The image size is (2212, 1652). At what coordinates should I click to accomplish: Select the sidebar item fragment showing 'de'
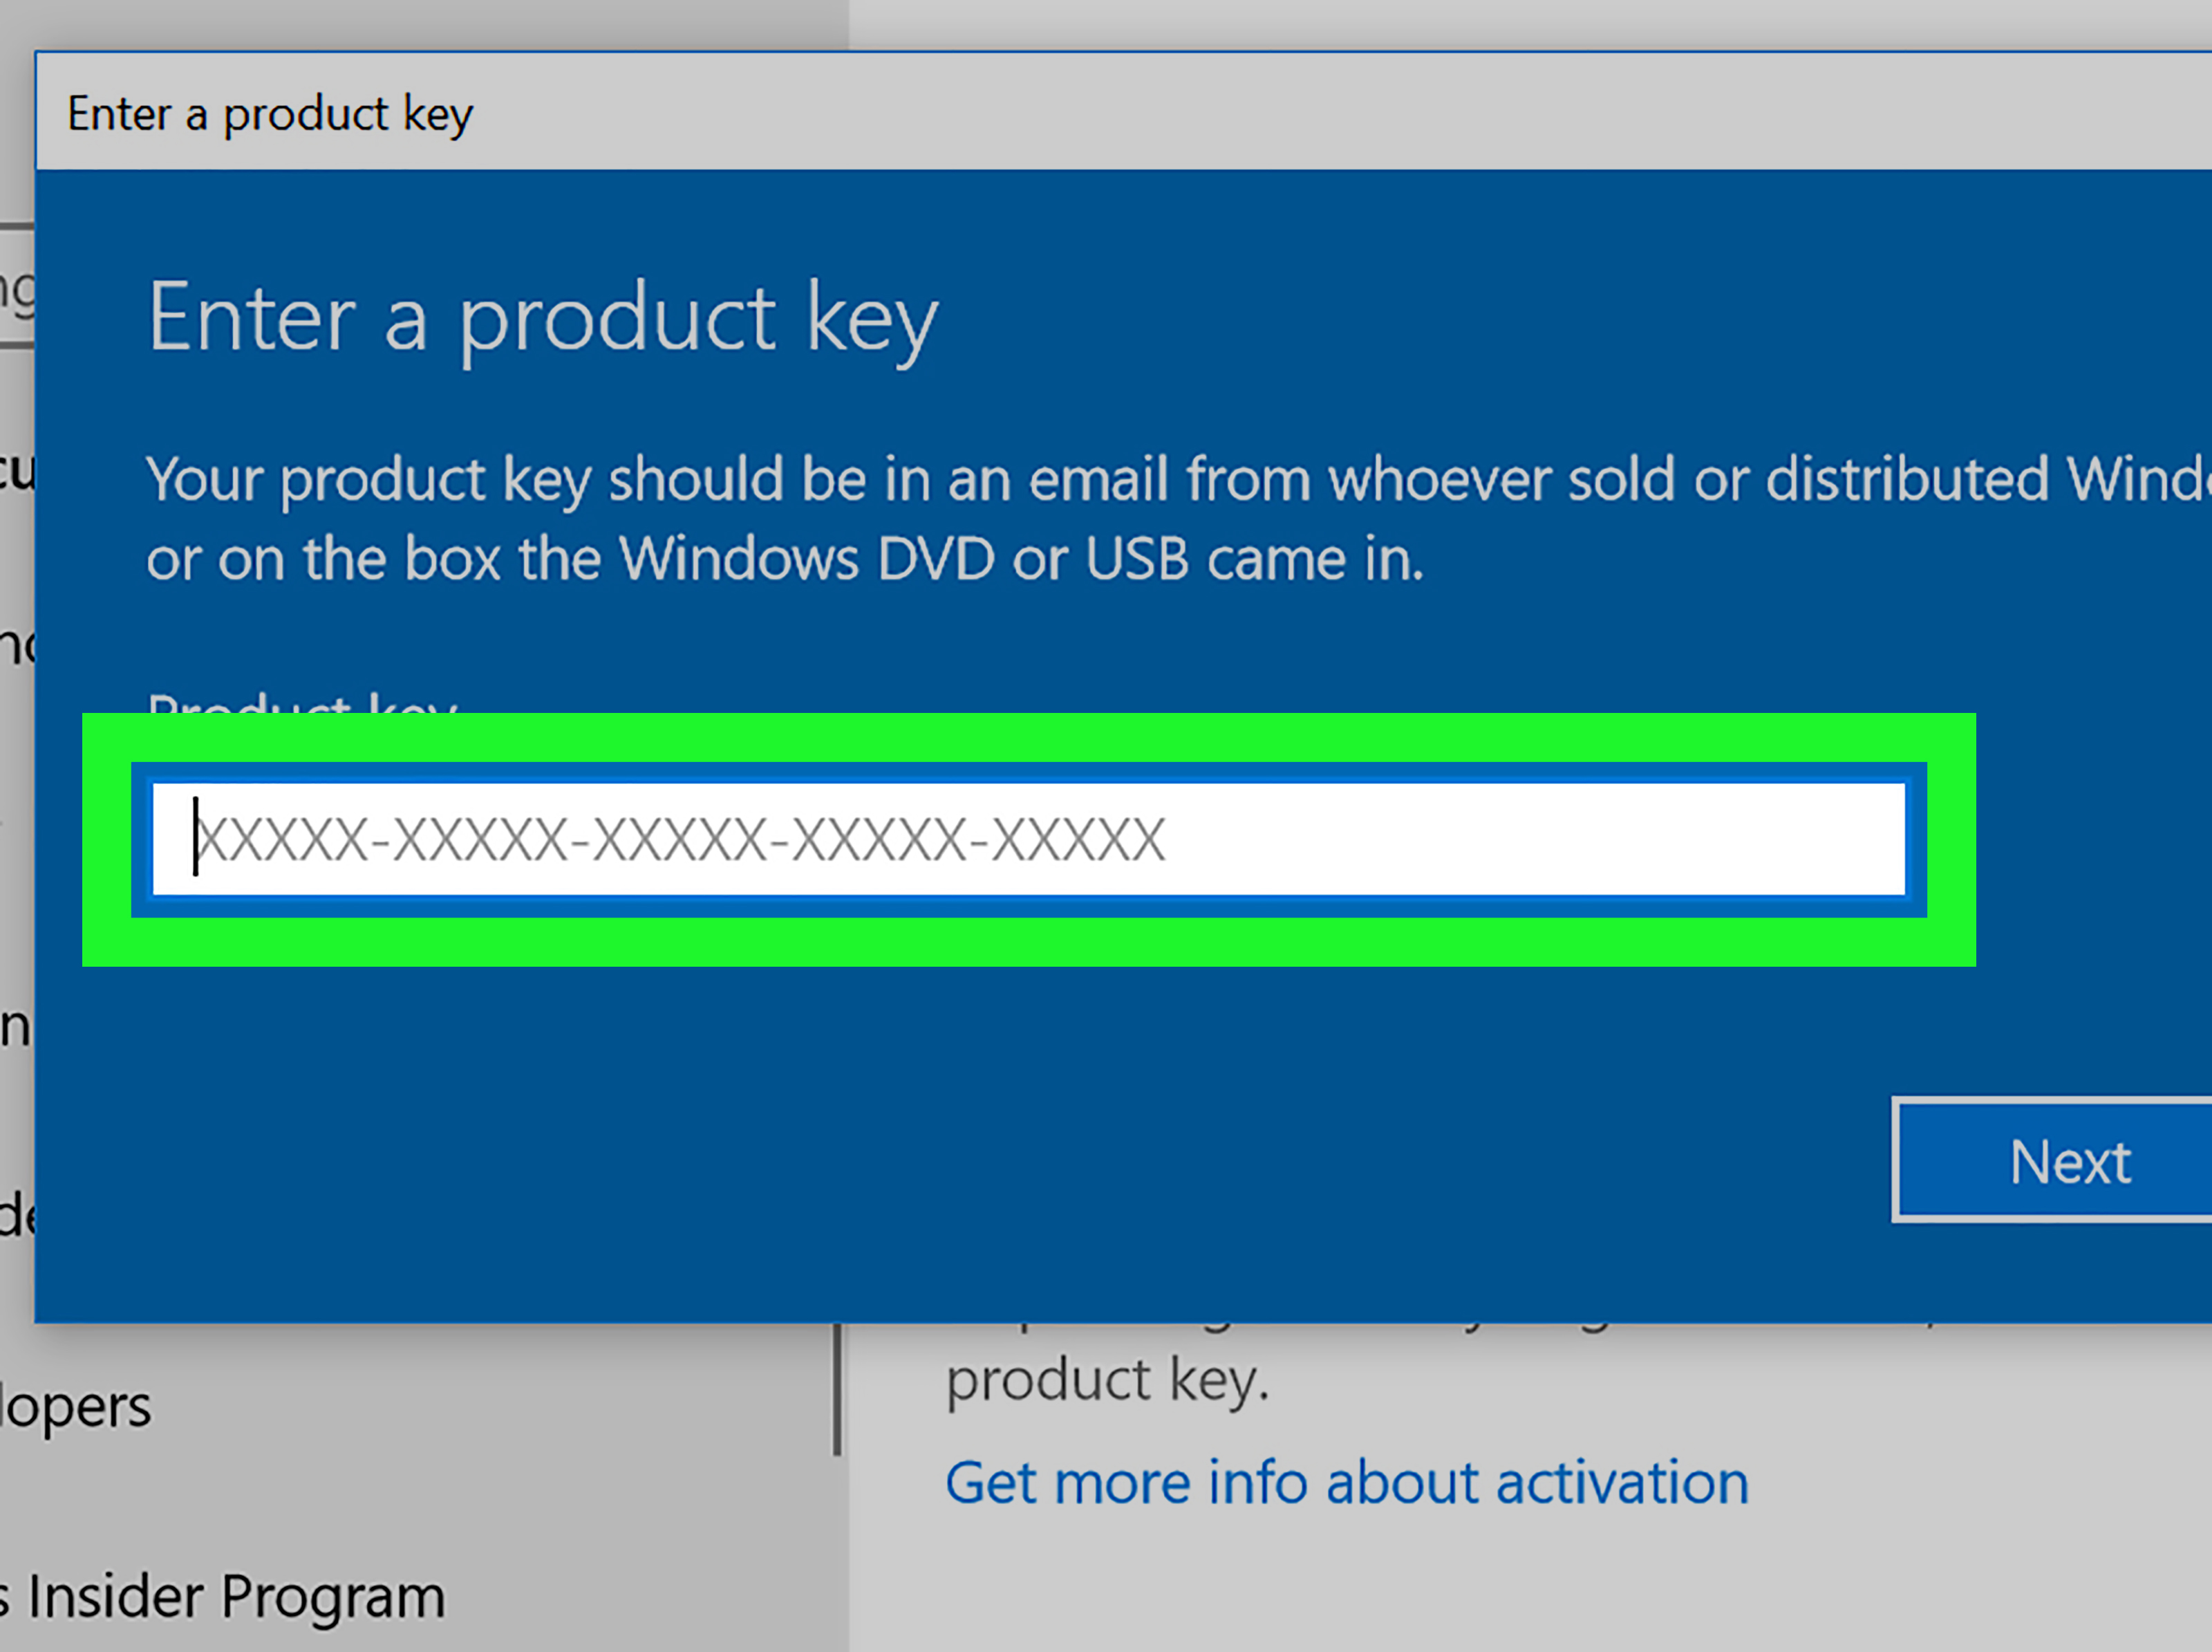point(17,1214)
